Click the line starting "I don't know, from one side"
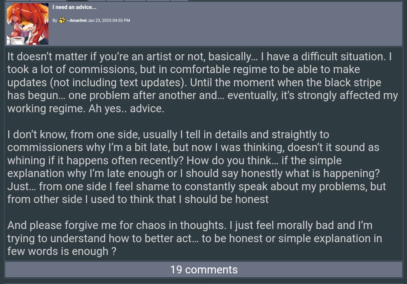Screen dimensions: 407x284 168,134
